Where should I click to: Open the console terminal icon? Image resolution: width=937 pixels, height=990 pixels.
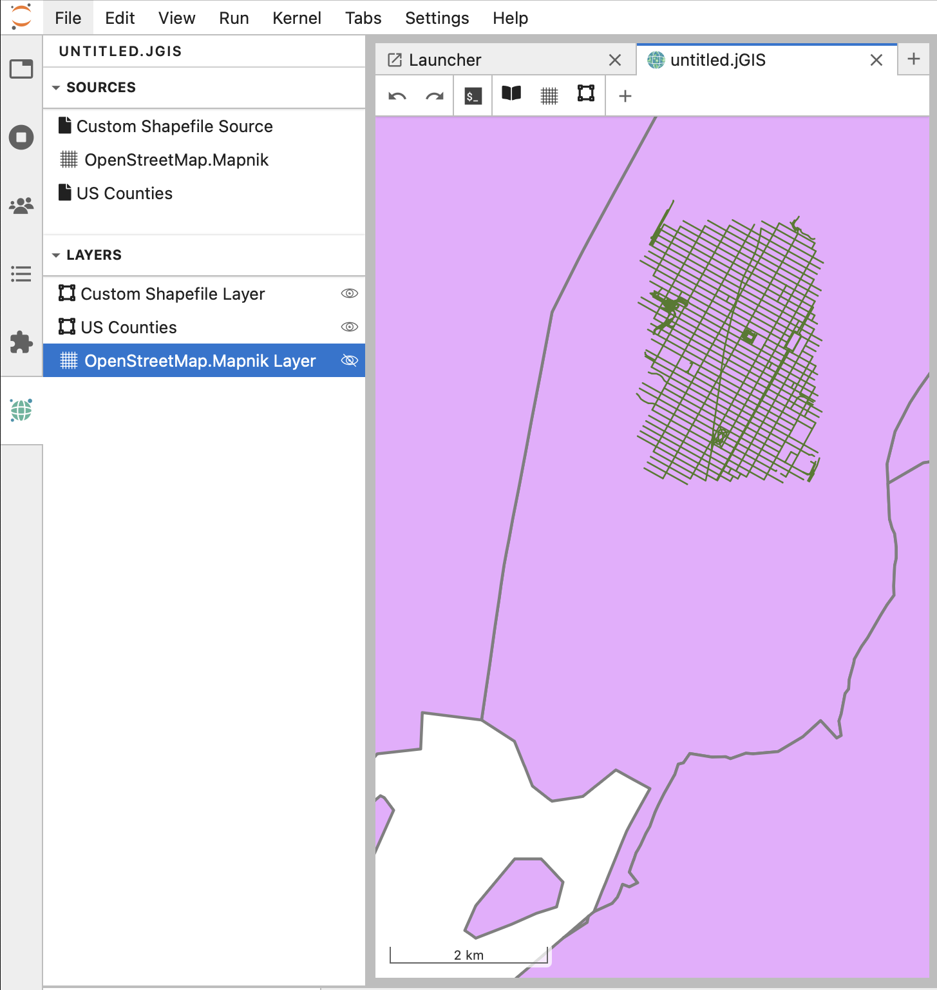point(473,96)
